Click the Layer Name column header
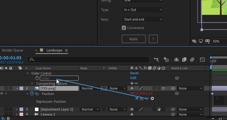 click(x=43, y=68)
